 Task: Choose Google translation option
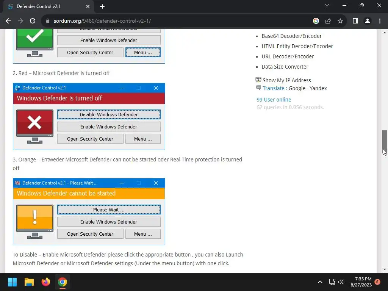tap(297, 88)
